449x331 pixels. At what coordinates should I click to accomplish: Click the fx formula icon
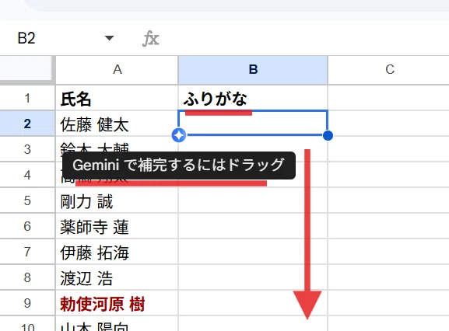click(151, 39)
